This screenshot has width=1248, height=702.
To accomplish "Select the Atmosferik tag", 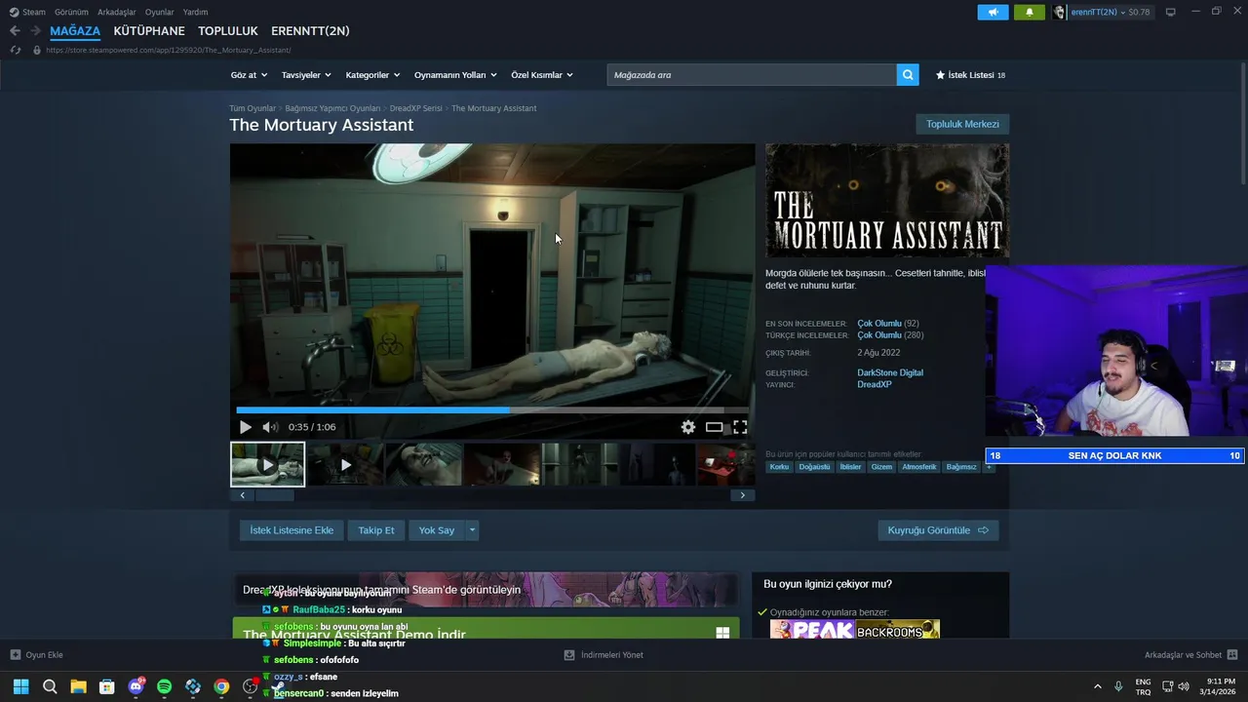I will coord(919,467).
